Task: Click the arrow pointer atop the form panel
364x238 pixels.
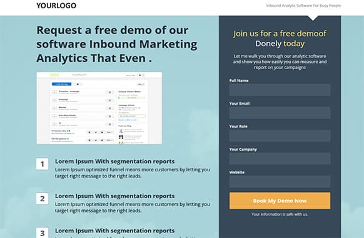Action: [313, 18]
